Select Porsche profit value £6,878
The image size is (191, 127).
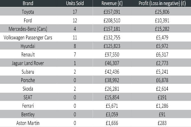(x=162, y=80)
